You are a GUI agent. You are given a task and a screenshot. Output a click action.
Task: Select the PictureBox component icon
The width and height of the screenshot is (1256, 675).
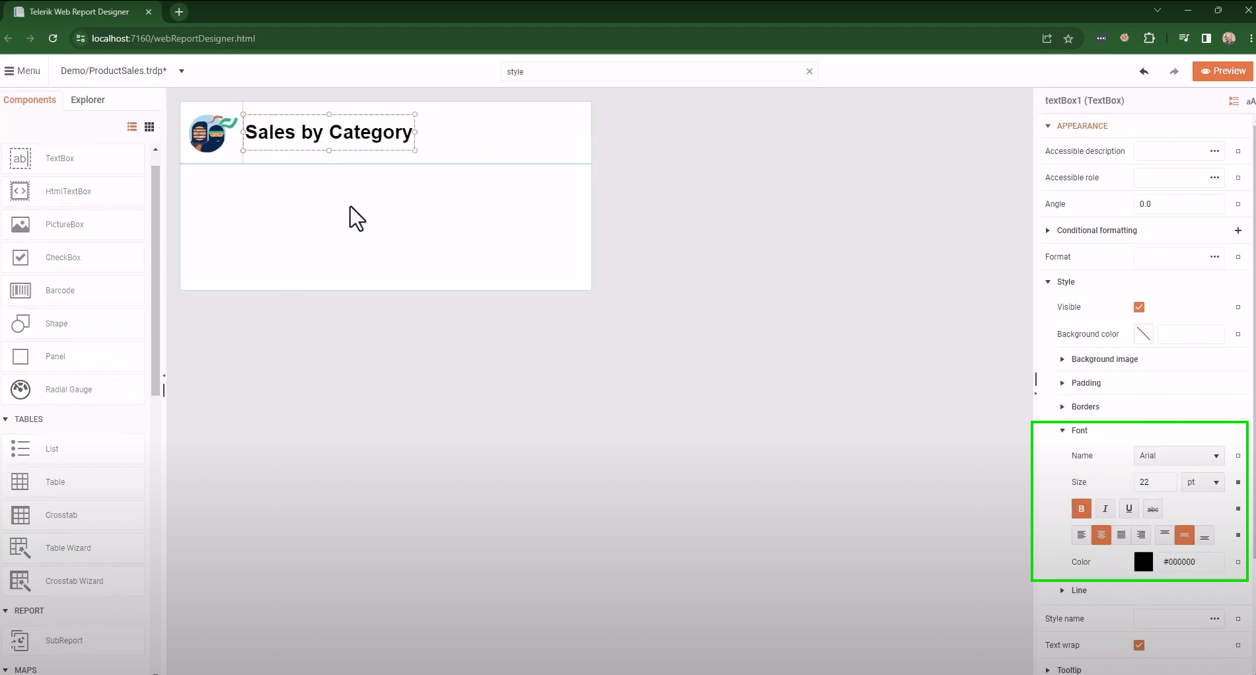pyautogui.click(x=20, y=224)
